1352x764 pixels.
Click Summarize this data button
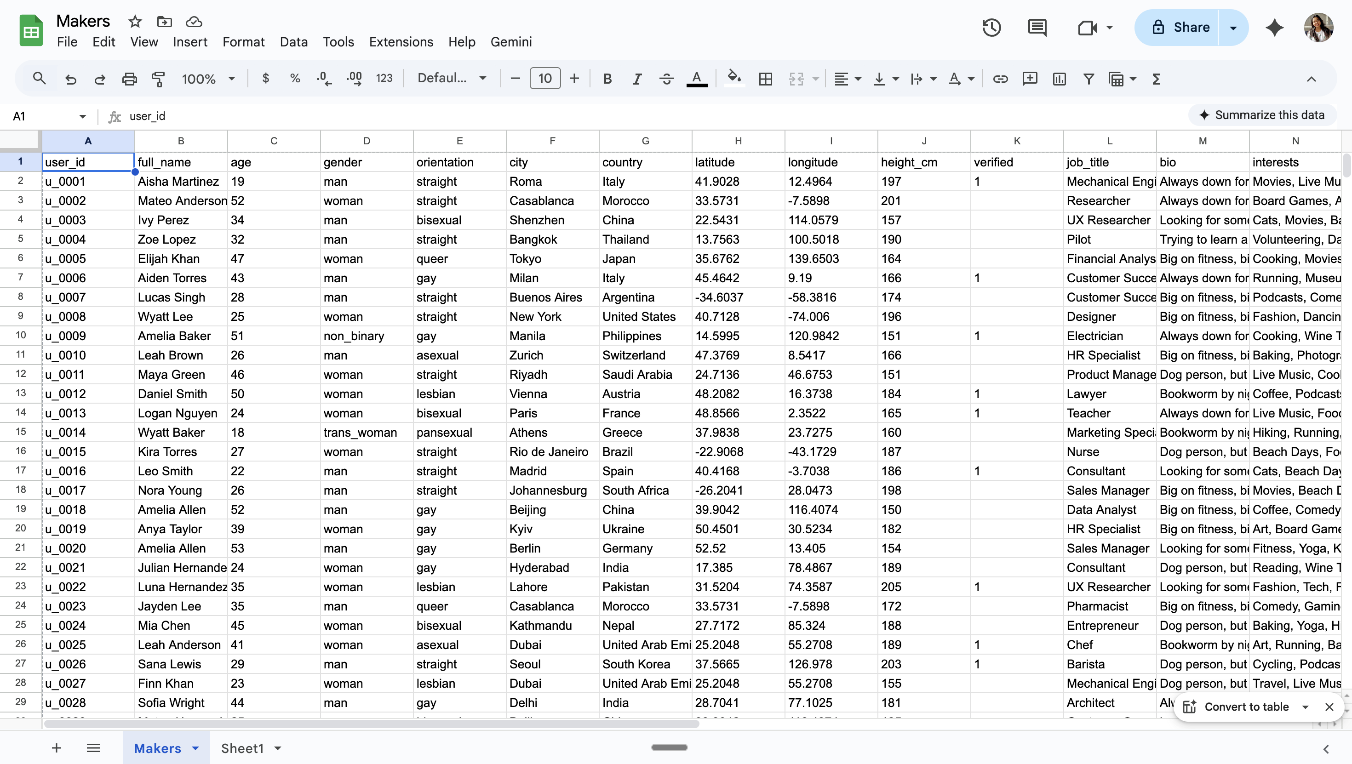click(x=1262, y=115)
